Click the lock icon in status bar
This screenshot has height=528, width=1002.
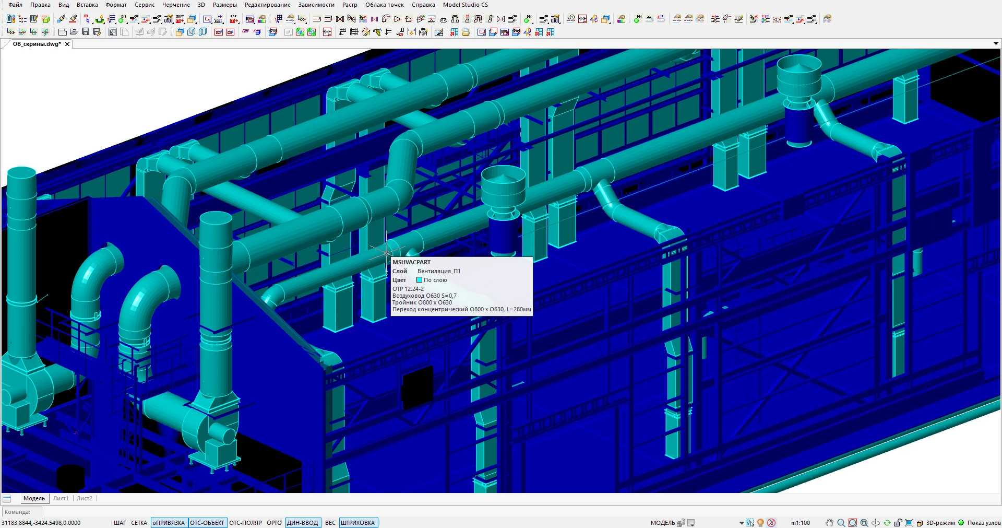coord(898,523)
